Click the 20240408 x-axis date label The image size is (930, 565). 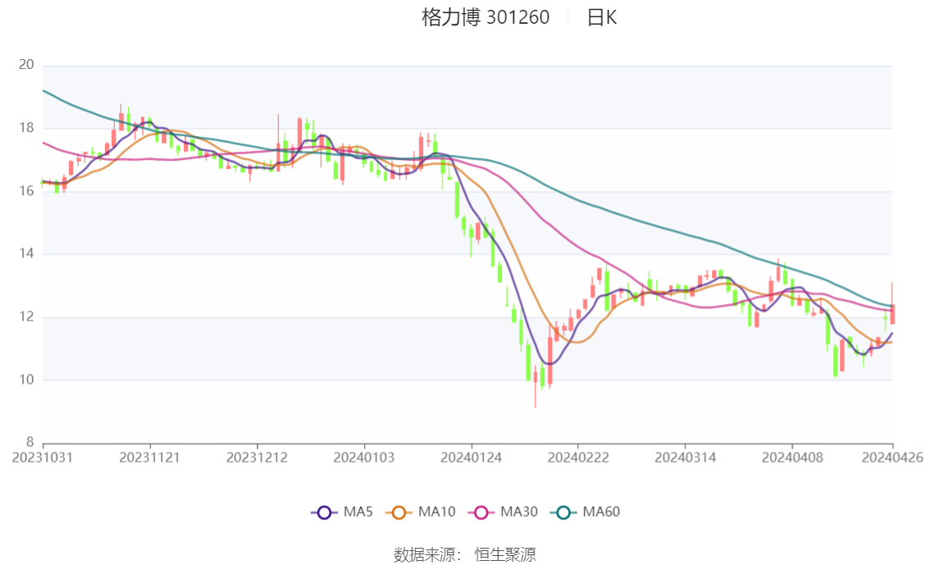(791, 458)
